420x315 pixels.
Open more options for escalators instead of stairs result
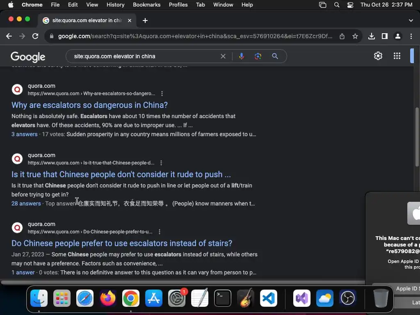click(160, 232)
